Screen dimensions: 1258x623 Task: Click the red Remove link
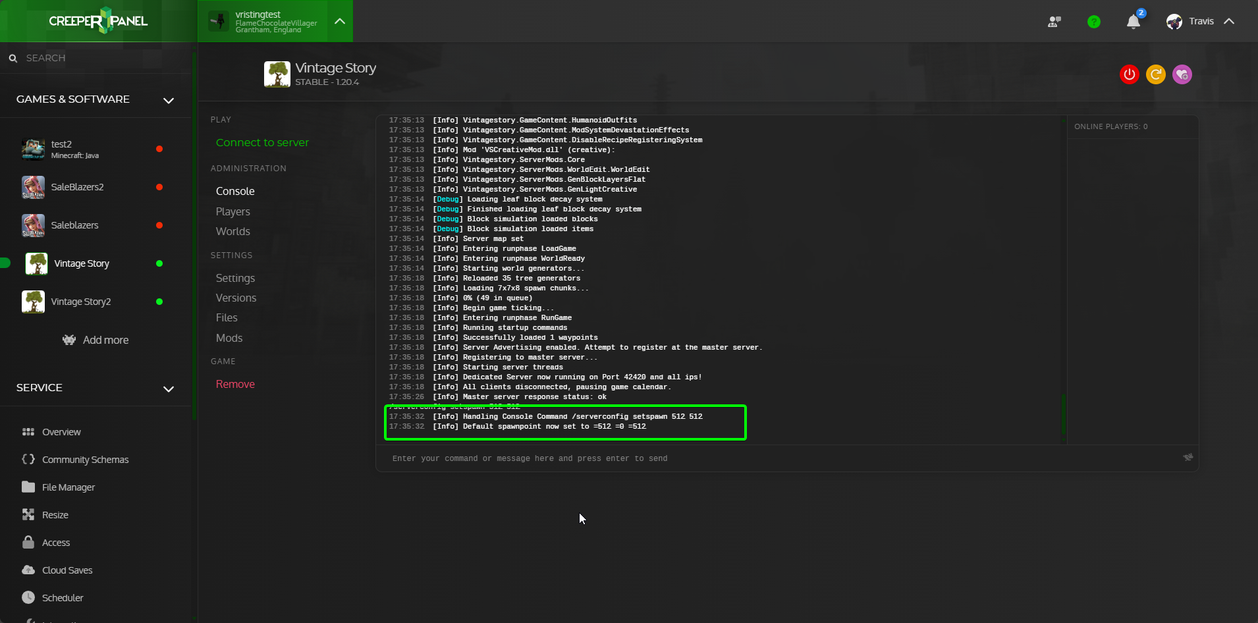click(x=235, y=384)
